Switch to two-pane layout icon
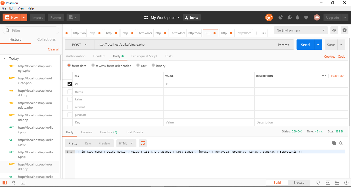 (328, 183)
